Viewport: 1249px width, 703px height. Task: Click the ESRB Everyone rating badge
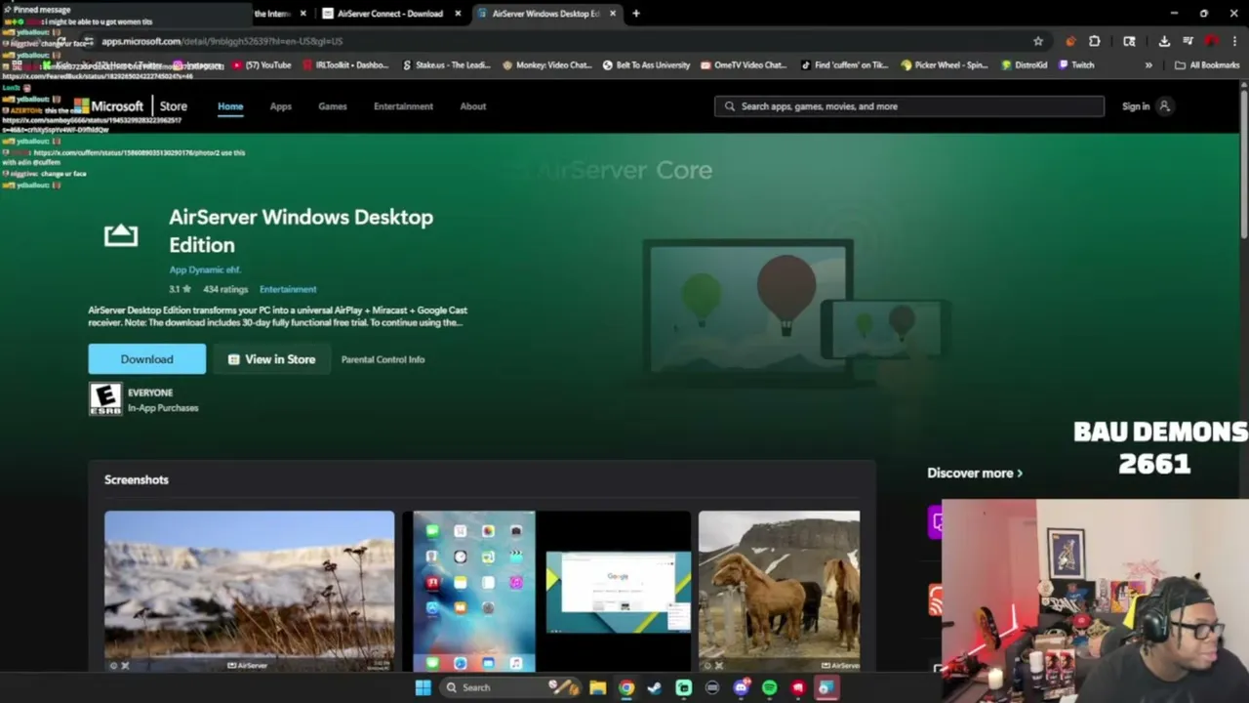pyautogui.click(x=105, y=399)
